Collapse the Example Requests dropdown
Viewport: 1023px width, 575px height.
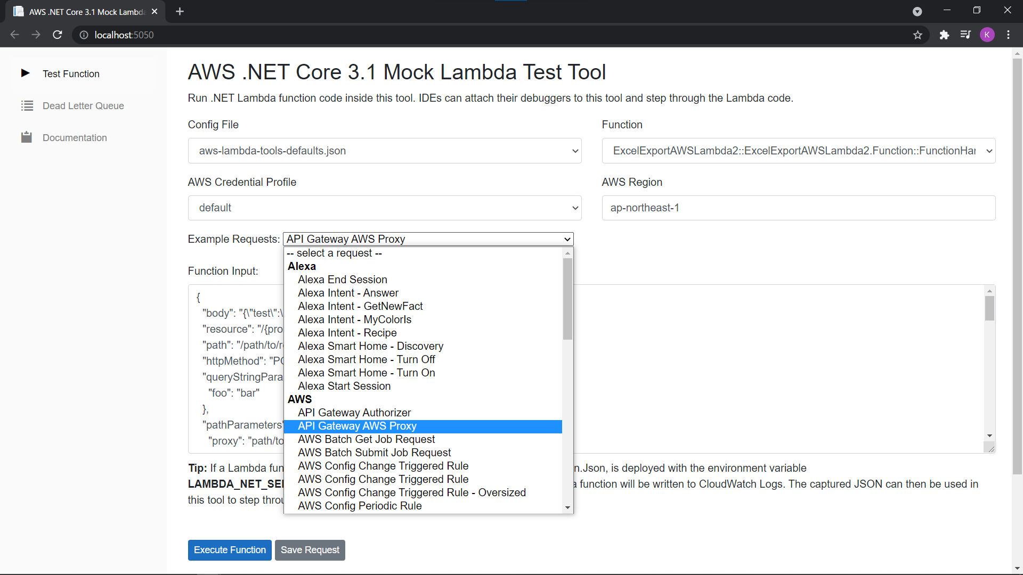point(428,239)
